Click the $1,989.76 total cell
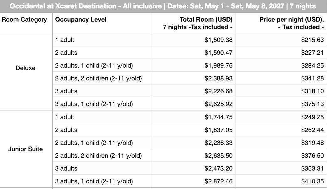 [193, 65]
